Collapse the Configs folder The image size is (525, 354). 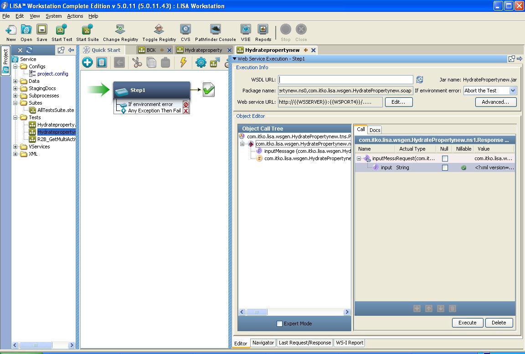click(15, 66)
